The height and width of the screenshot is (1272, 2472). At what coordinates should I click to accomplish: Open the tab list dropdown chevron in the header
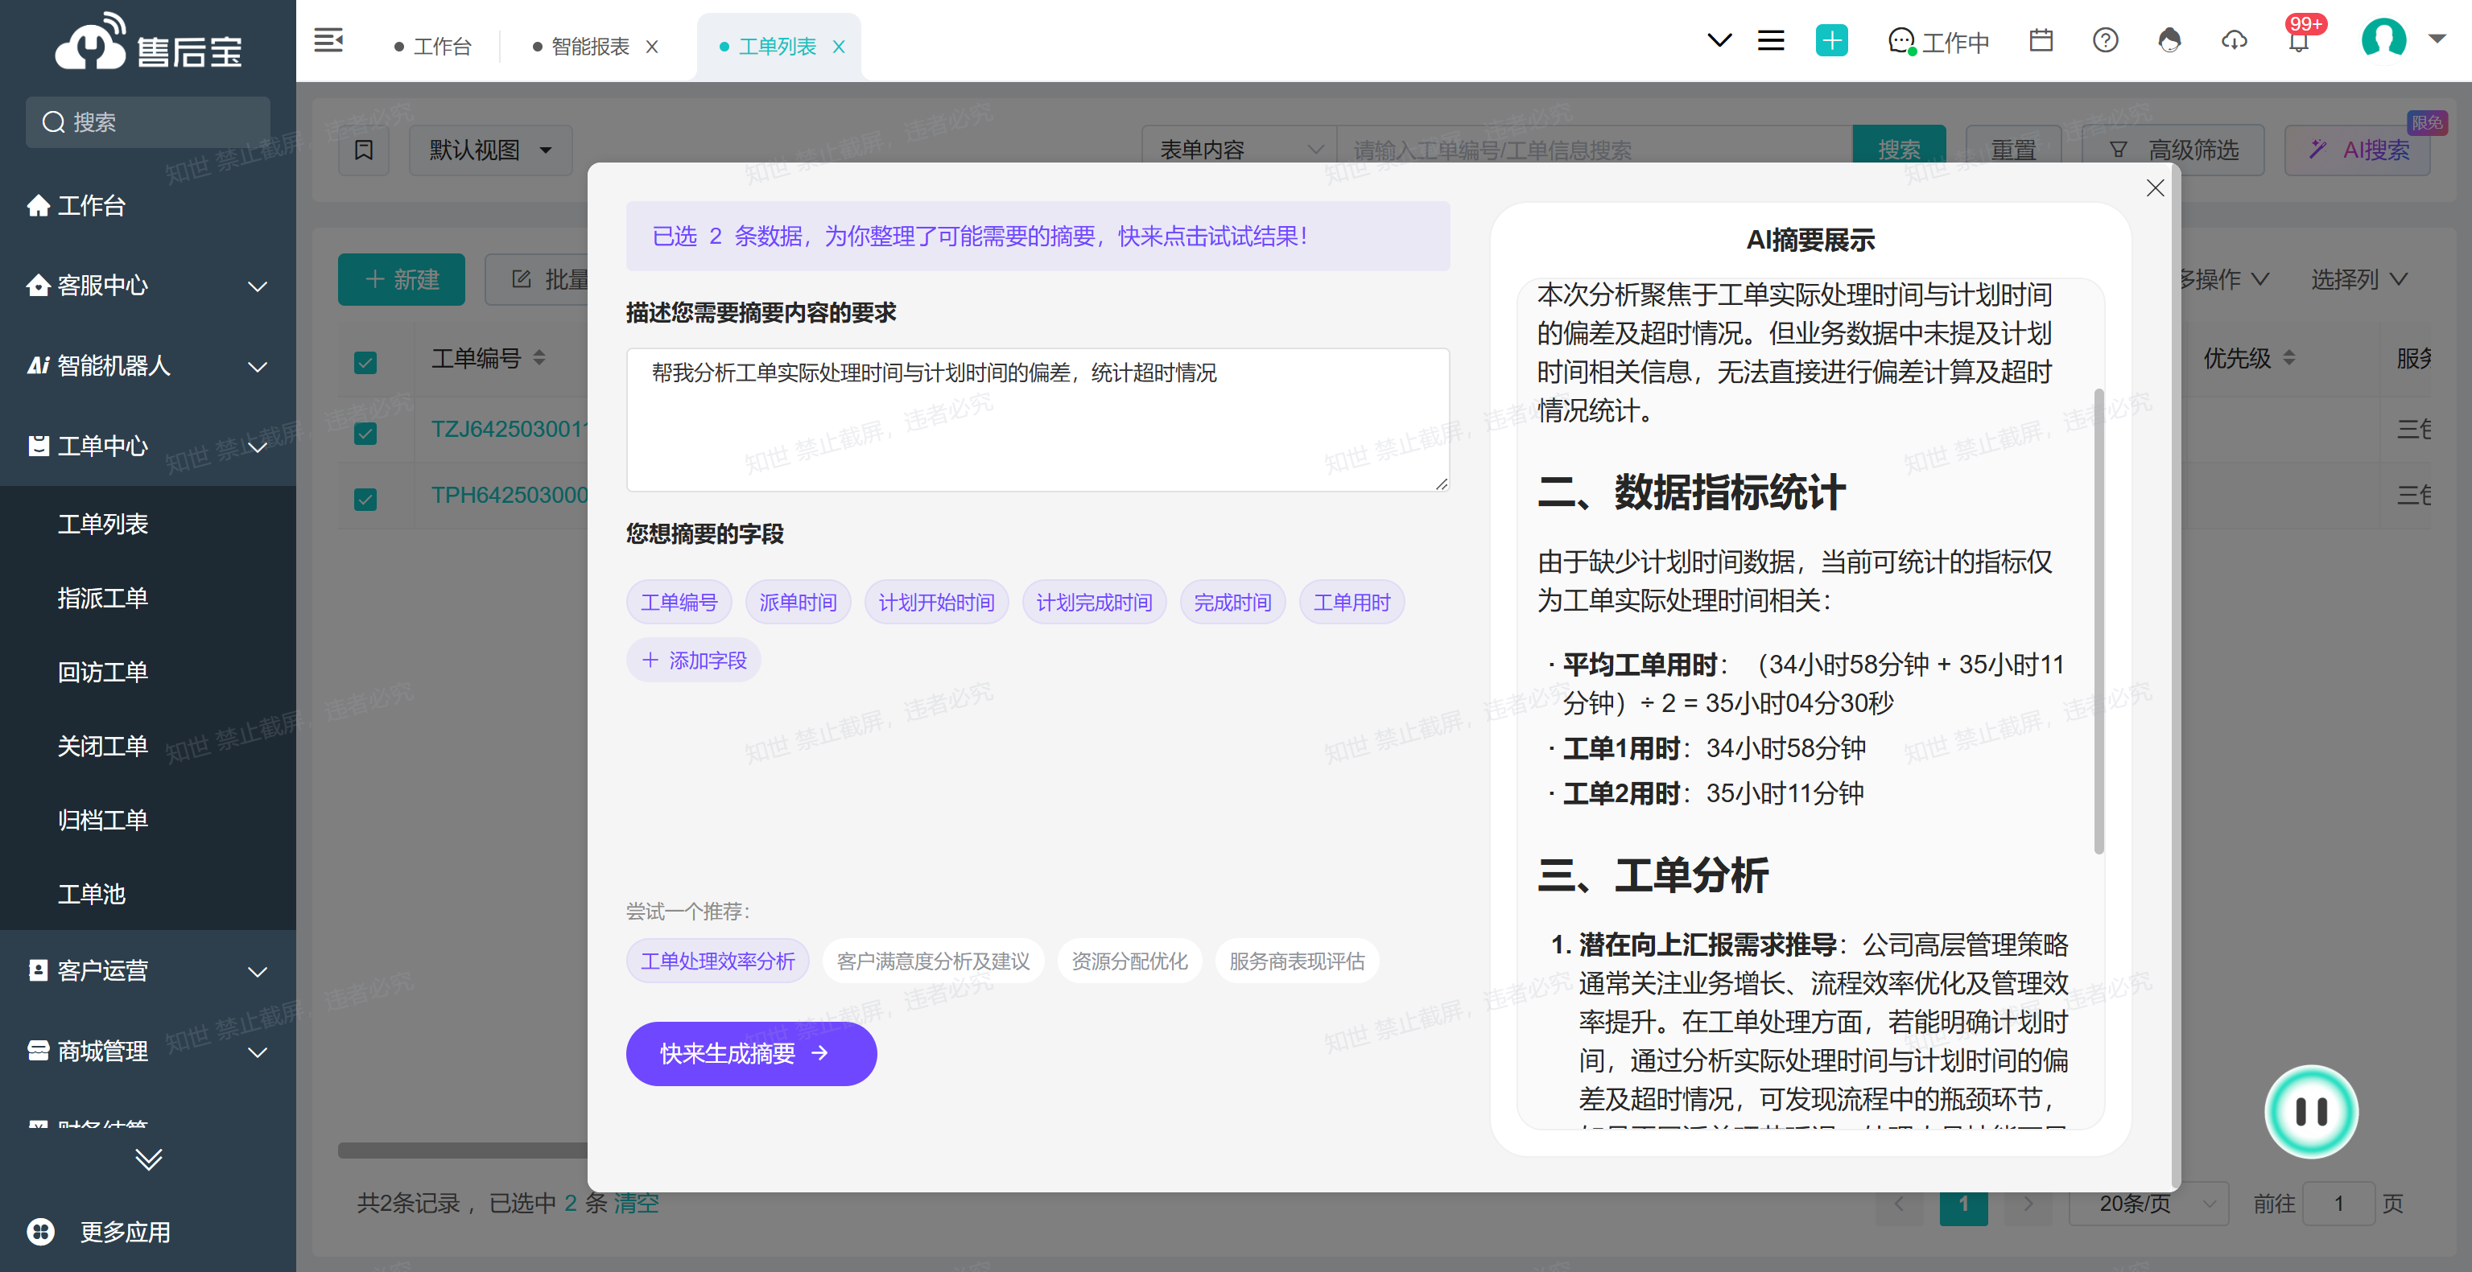pos(1719,40)
